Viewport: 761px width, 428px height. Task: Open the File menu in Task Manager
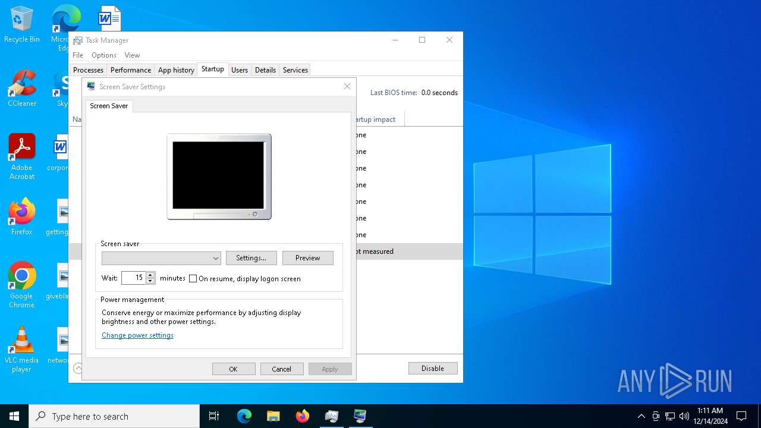(78, 55)
